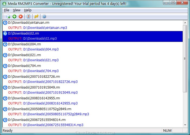Screen dimensions: 190x135
Task: Click the add-from-disc toolbar icon
Action: point(8,16)
